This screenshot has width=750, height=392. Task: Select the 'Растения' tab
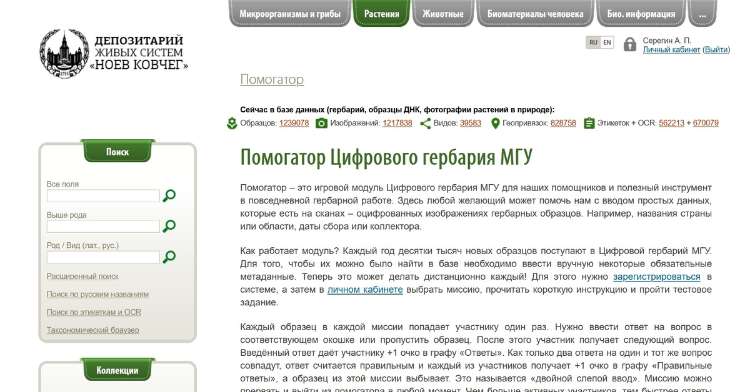coord(381,13)
